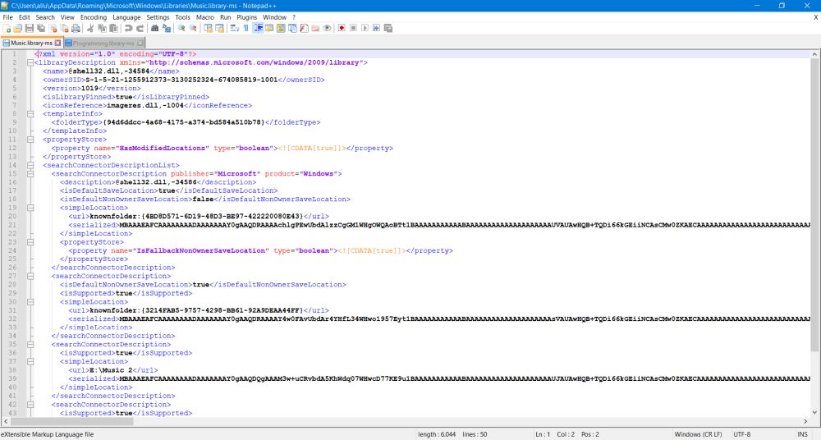Toggle Show All Characters pilcrow button
This screenshot has width=821, height=440.
246,28
